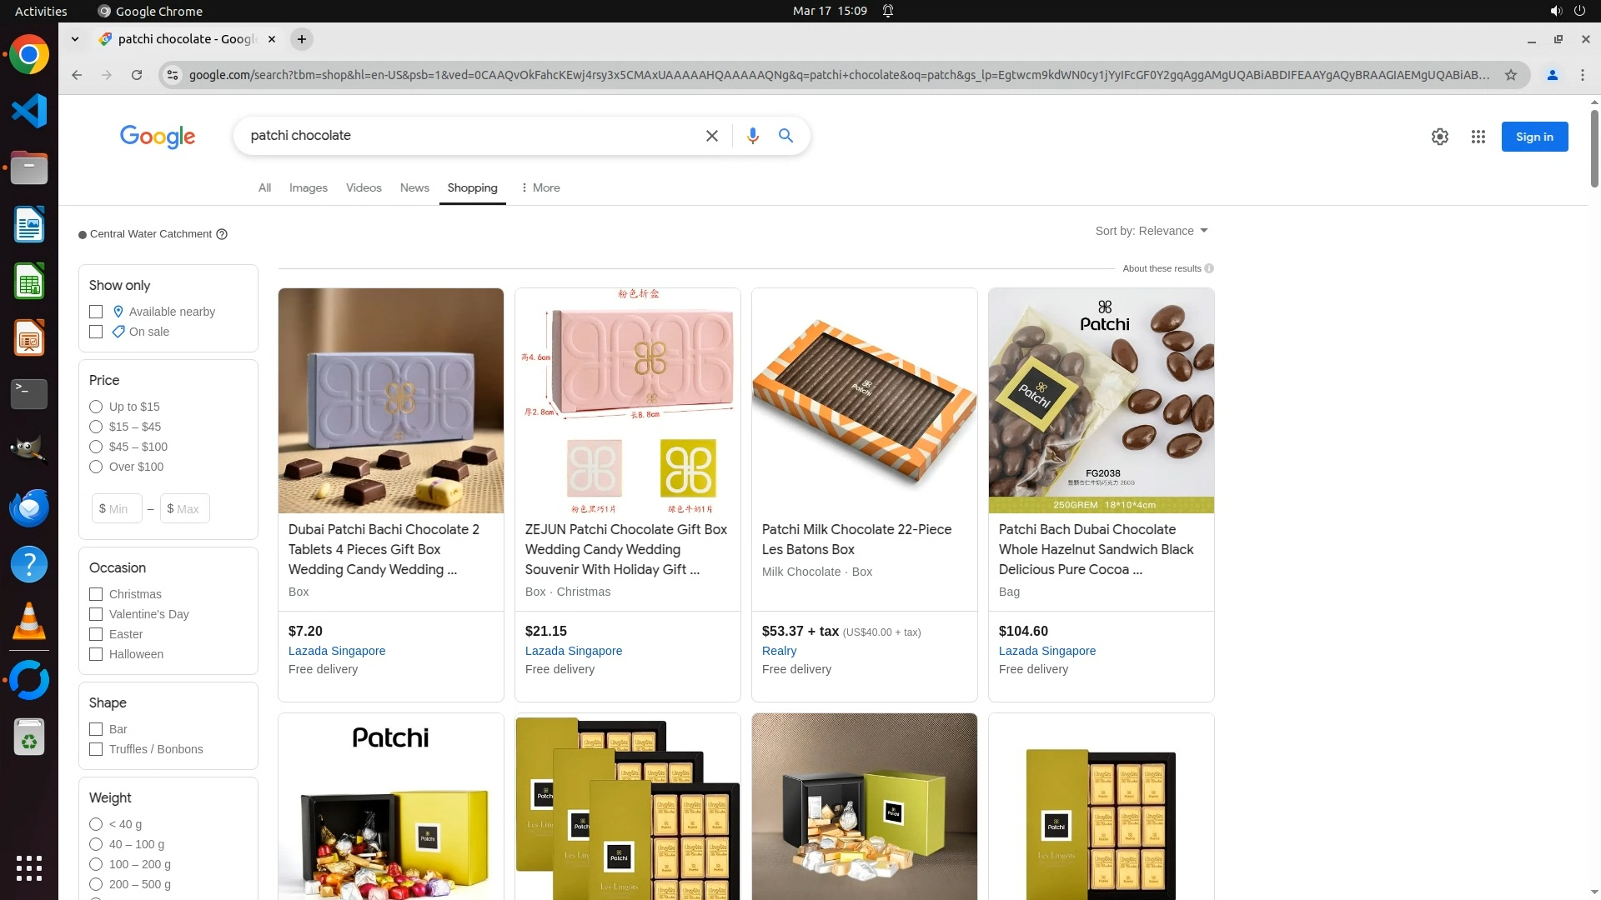Select the $15 – $45 price range

pos(96,427)
